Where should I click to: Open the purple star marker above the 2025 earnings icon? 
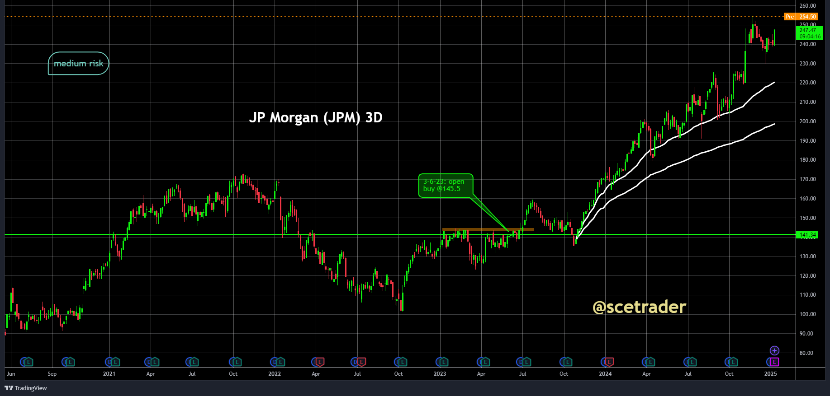coord(774,350)
